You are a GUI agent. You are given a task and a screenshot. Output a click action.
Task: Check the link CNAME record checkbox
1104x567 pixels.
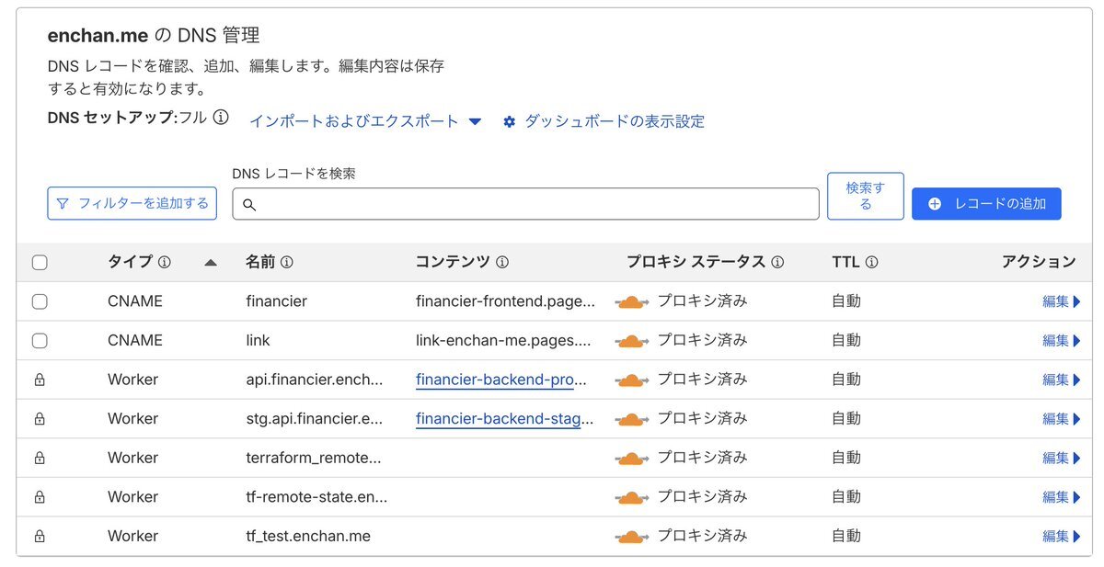pyautogui.click(x=40, y=341)
